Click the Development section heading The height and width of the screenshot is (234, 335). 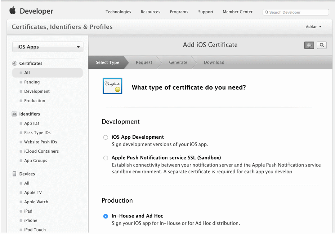(121, 122)
